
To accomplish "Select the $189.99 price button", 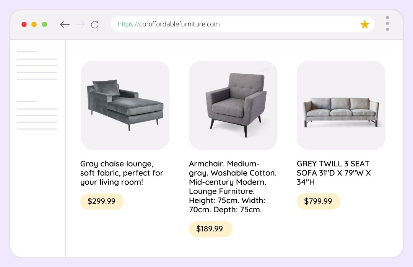I will [210, 229].
